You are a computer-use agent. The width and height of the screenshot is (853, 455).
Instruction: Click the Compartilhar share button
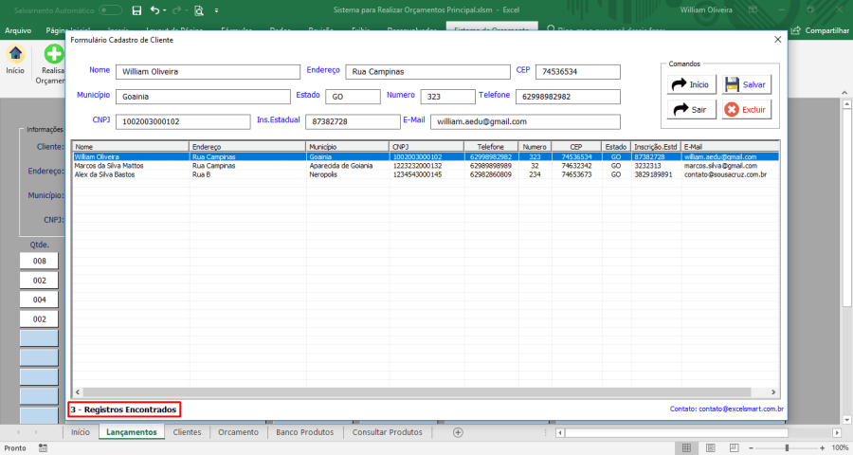tap(821, 30)
